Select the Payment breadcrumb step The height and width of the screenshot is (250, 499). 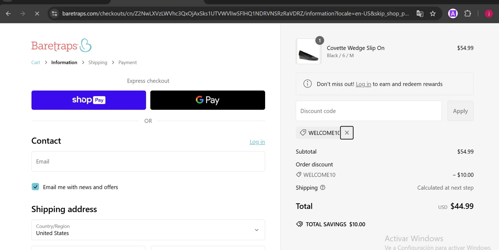[127, 63]
